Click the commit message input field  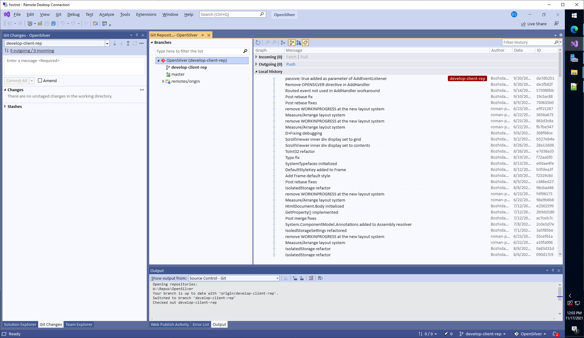point(74,66)
